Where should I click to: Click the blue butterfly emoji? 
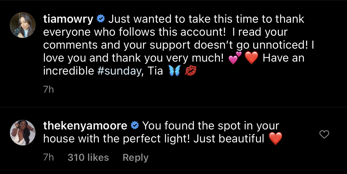pos(174,71)
